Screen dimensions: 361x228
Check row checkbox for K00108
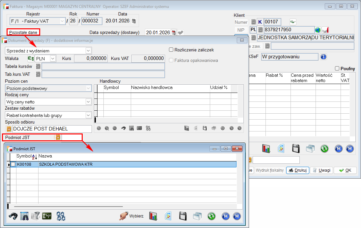[13, 164]
